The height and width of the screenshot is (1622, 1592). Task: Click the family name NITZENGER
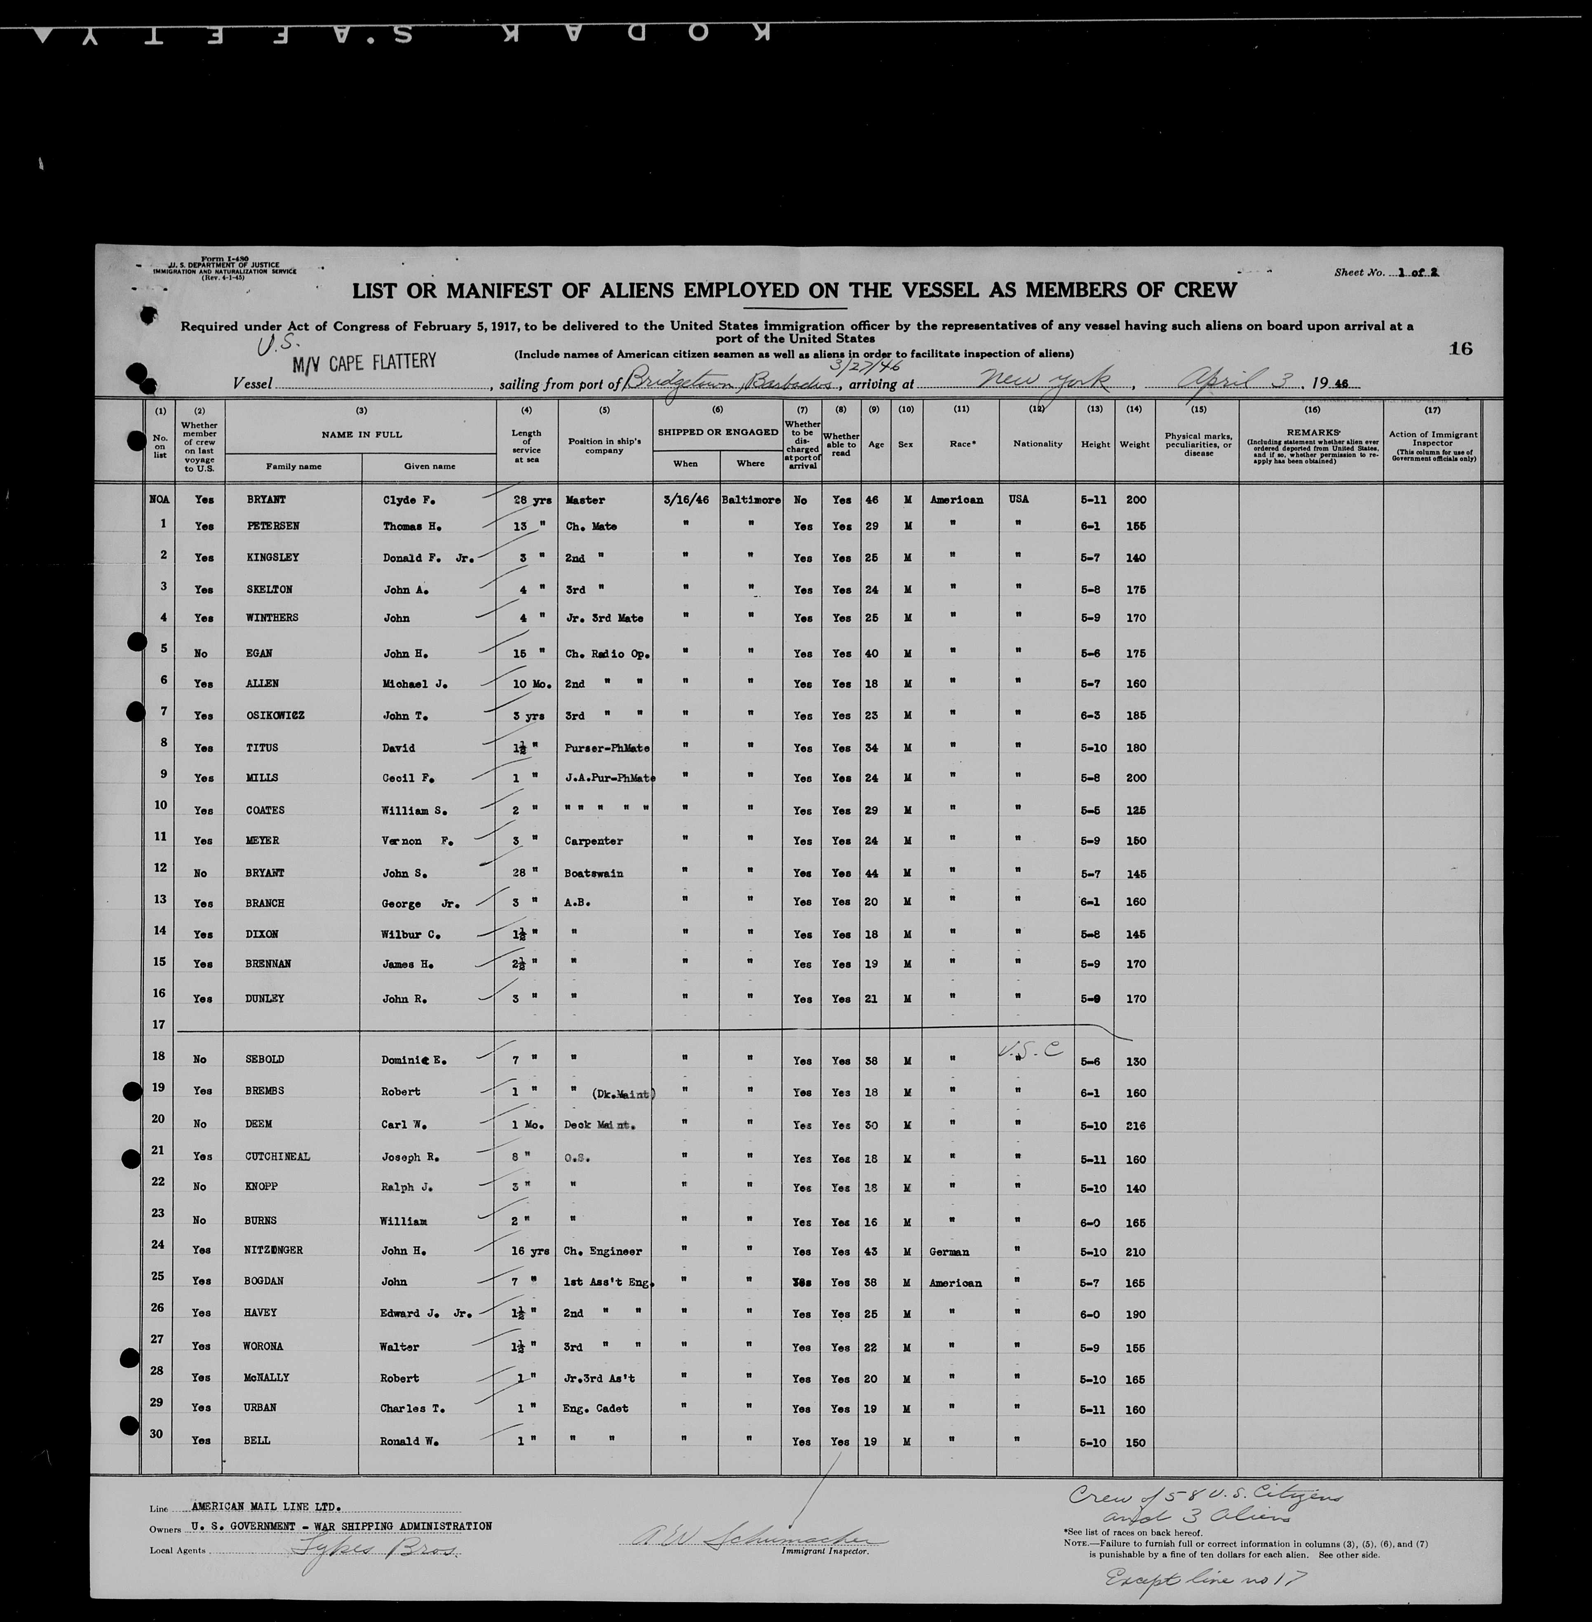(x=274, y=1251)
